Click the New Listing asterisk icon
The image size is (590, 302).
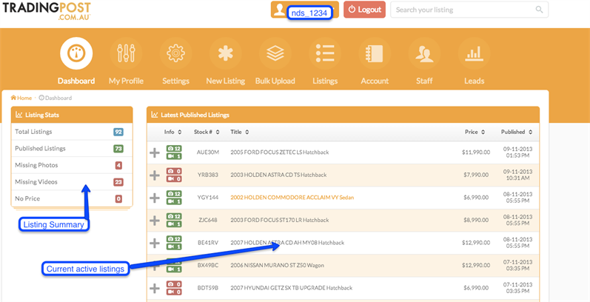coord(225,55)
